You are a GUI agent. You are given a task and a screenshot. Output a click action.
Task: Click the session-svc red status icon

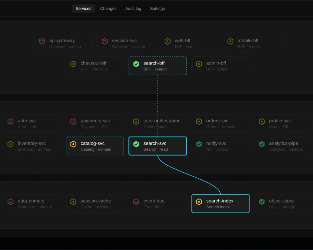[x=105, y=41]
